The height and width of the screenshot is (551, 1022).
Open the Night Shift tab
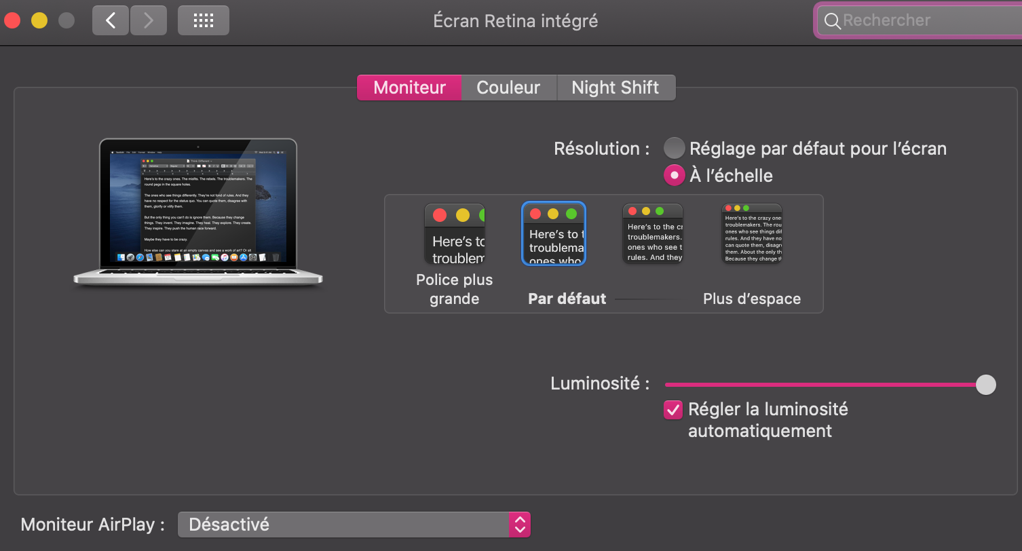(x=615, y=88)
